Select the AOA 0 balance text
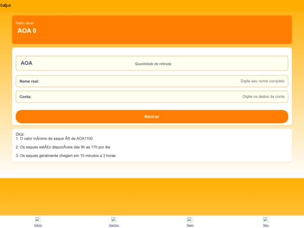The width and height of the screenshot is (304, 228). 27,30
